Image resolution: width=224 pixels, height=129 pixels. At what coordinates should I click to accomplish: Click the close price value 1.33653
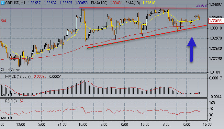81,3
